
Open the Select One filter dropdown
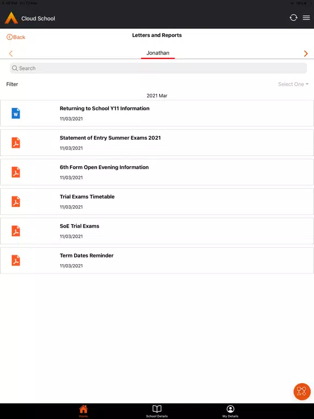click(x=293, y=84)
